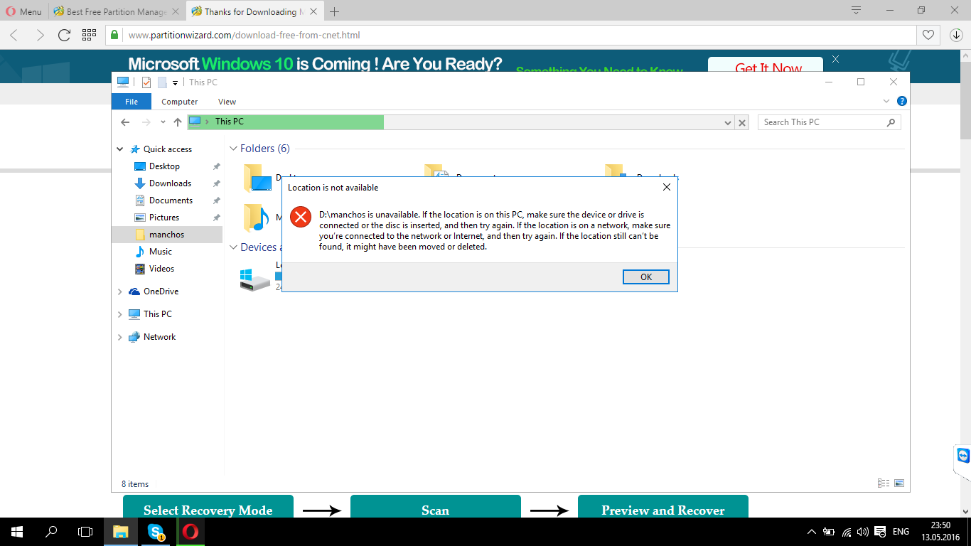Open Opera tab menu in title bar
971x546 pixels.
tap(857, 11)
